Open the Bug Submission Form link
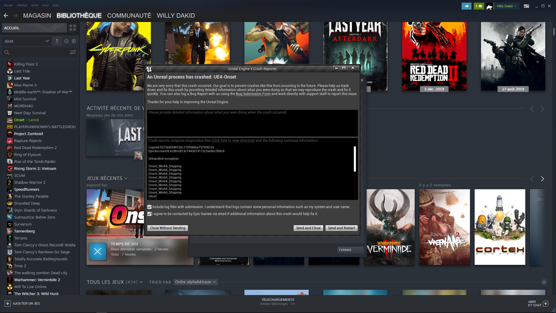Viewport: 556px width, 313px height. pyautogui.click(x=253, y=94)
